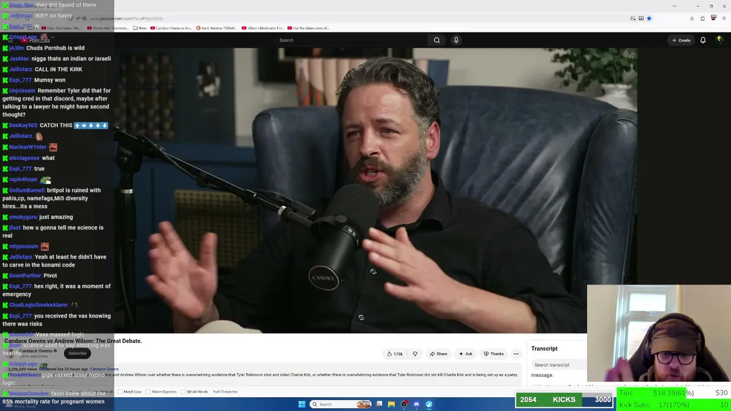Viewport: 731px width, 411px height.
Task: Open the browser hamburger application menu
Action: 724,18
